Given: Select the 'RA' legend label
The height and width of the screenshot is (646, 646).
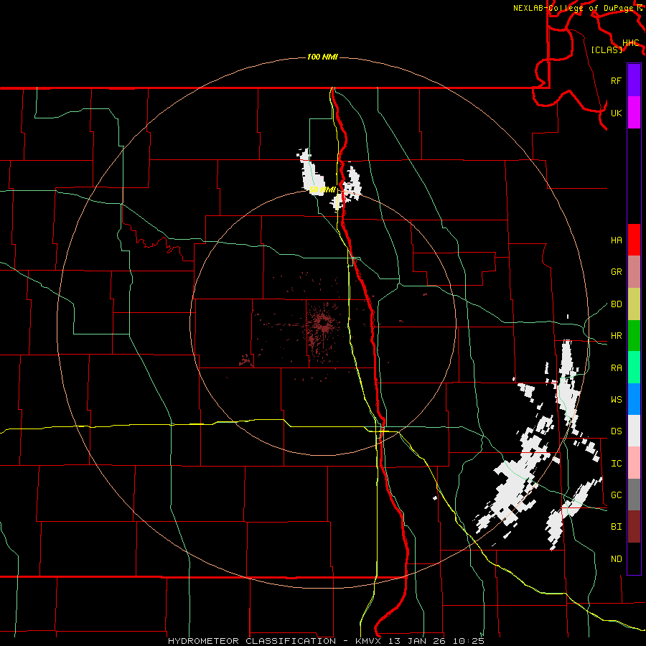Looking at the screenshot, I should tap(616, 368).
